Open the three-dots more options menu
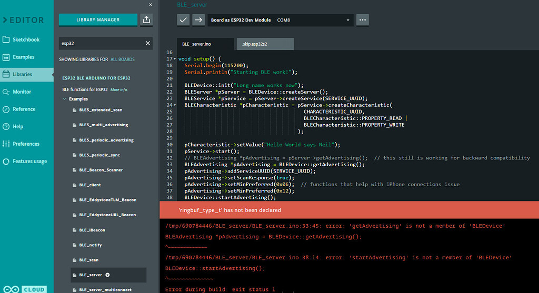The image size is (539, 293). (362, 20)
